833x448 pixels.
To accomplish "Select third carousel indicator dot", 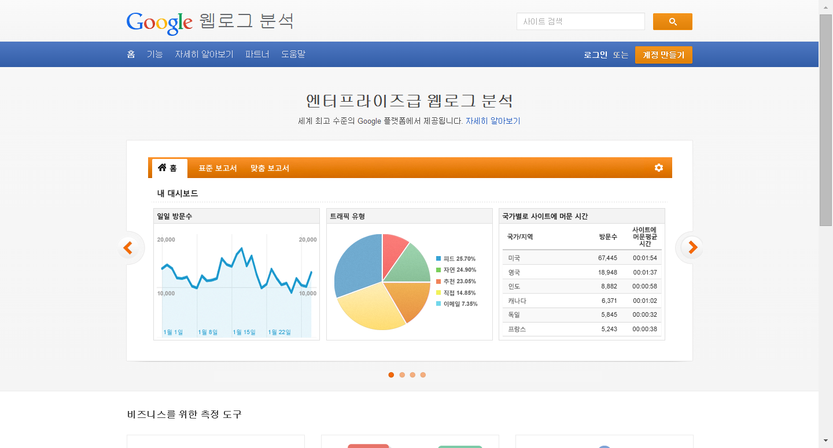I will (412, 375).
